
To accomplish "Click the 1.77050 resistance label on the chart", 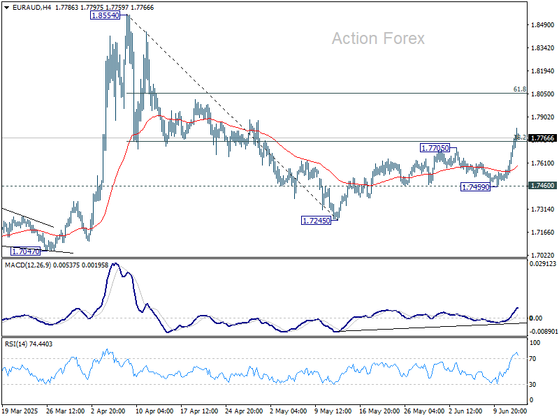I will click(434, 147).
